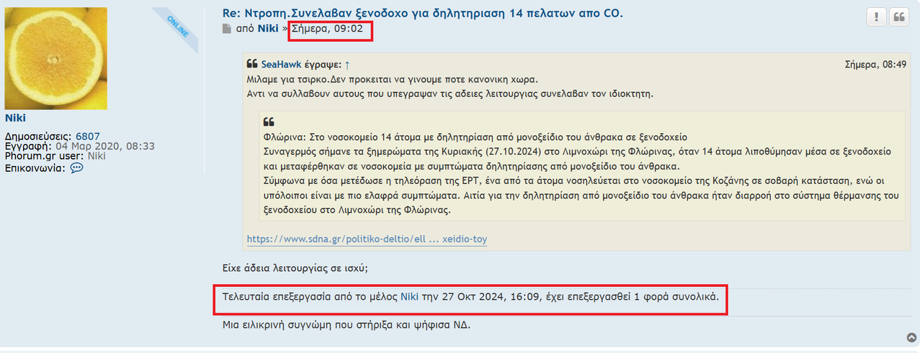
Task: Open the report post exclamation icon
Action: tap(876, 17)
